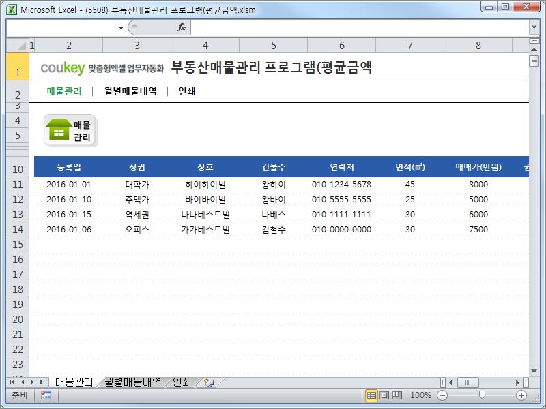Click the 상호 column header
Viewport: 546px width, 409px height.
tap(205, 167)
